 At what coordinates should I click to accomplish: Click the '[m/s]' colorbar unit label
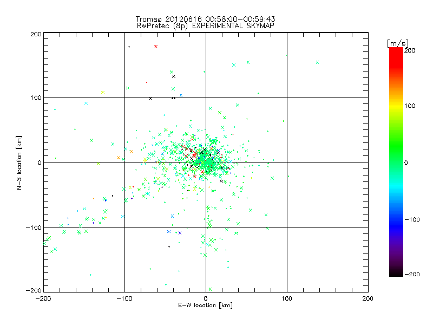pos(398,43)
